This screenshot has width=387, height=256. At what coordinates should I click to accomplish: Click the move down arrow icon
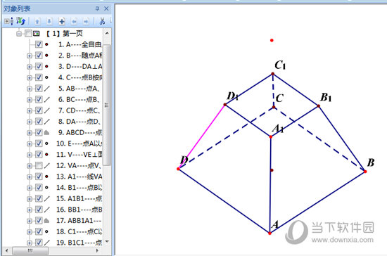tap(49, 22)
